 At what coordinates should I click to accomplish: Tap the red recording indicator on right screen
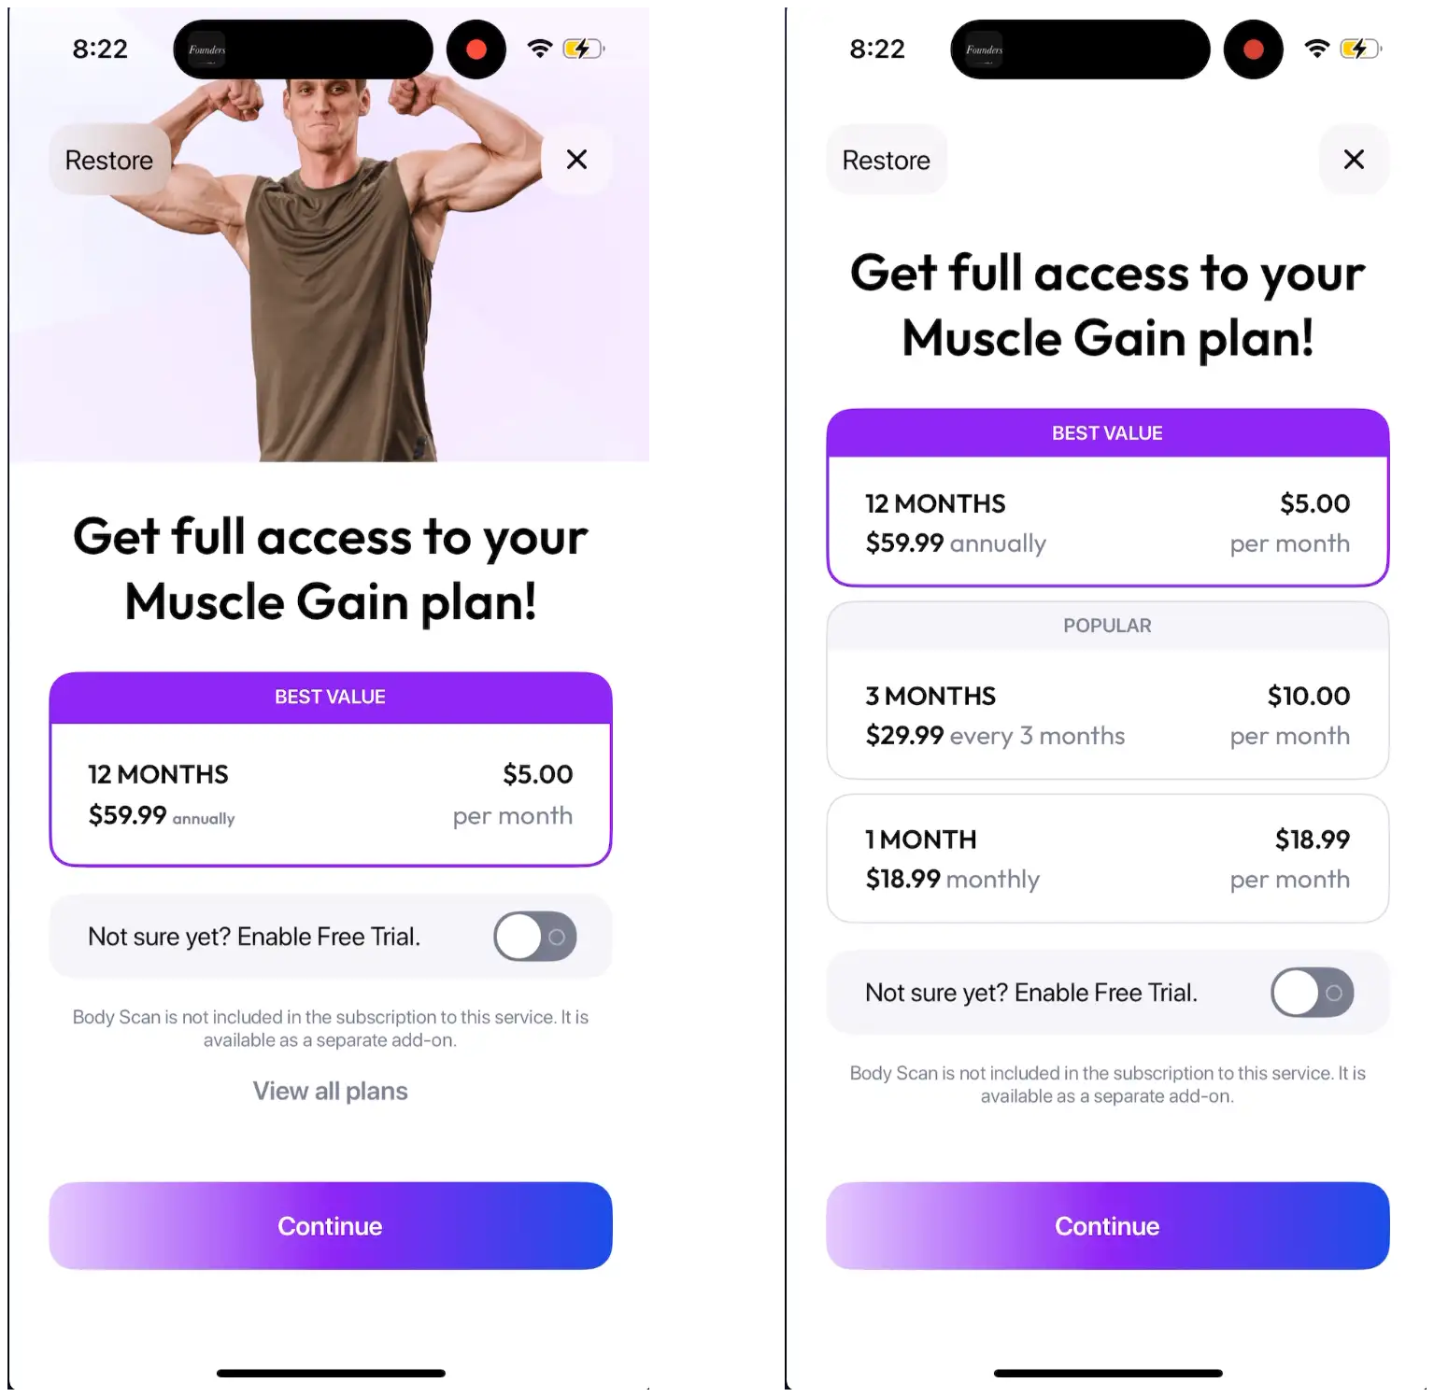pos(1254,49)
